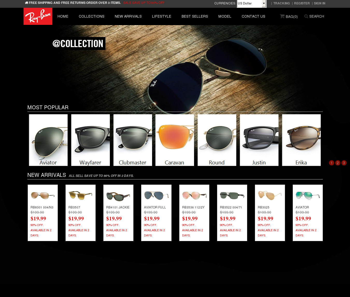
Task: Select the Aviator category thumbnail
Action: click(48, 140)
